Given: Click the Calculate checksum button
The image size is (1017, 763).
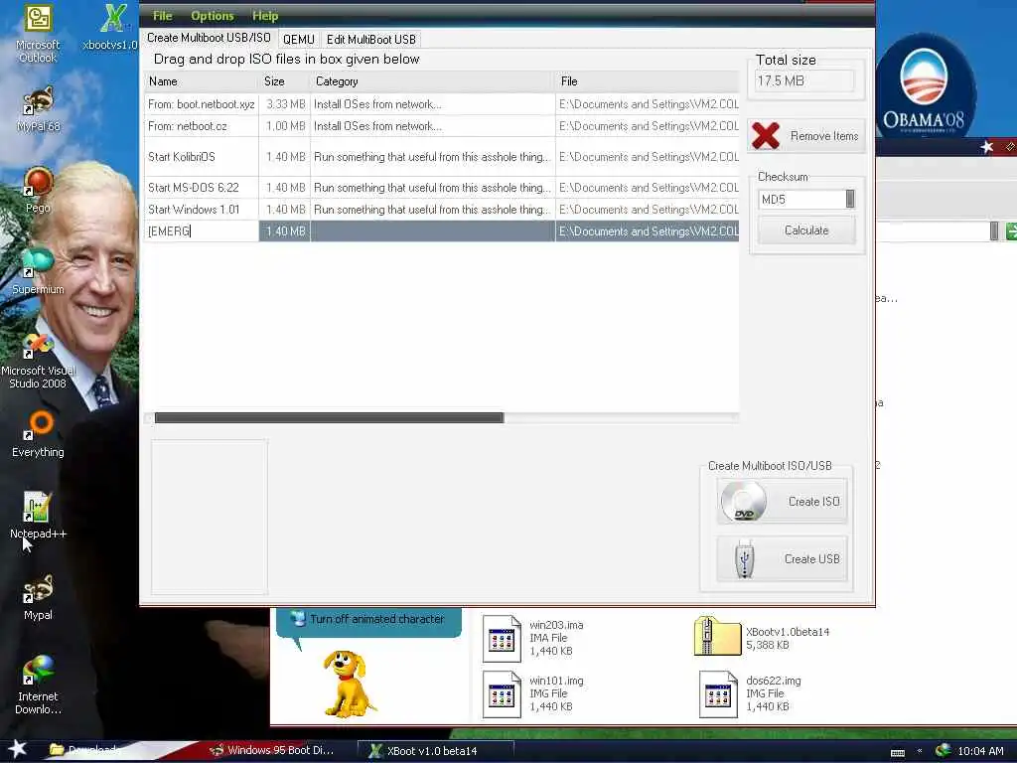Looking at the screenshot, I should [x=806, y=230].
